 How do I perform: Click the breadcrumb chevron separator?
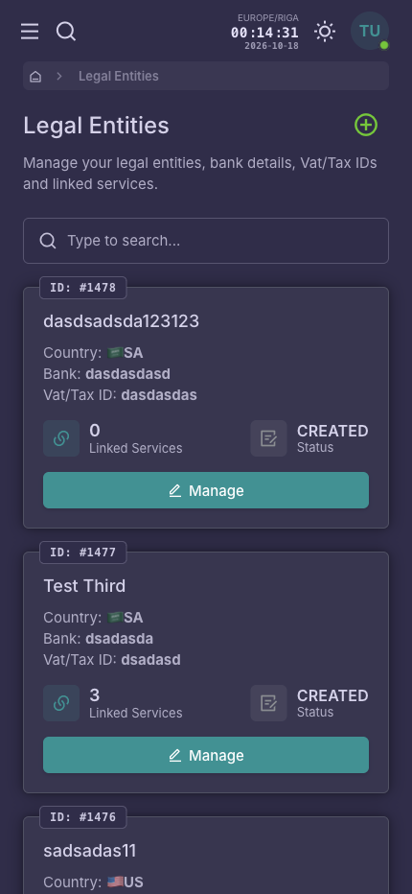click(x=59, y=76)
